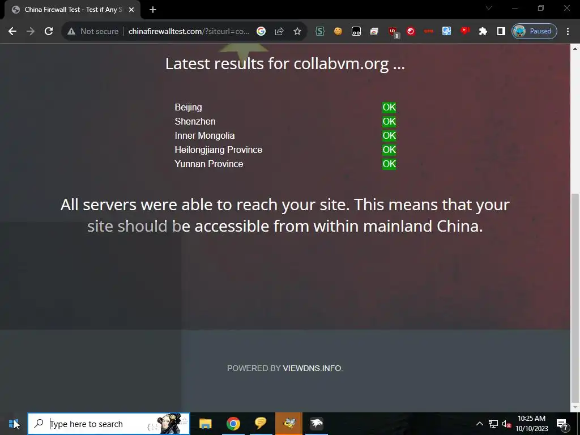
Task: Click the OK badge for Yunnan Province
Action: (x=389, y=164)
